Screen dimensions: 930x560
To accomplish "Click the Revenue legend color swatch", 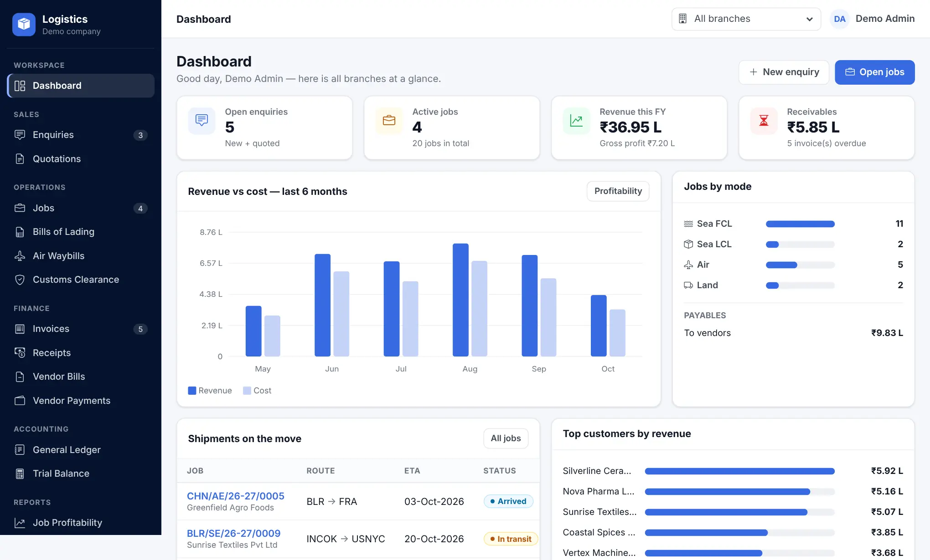I will 192,391.
